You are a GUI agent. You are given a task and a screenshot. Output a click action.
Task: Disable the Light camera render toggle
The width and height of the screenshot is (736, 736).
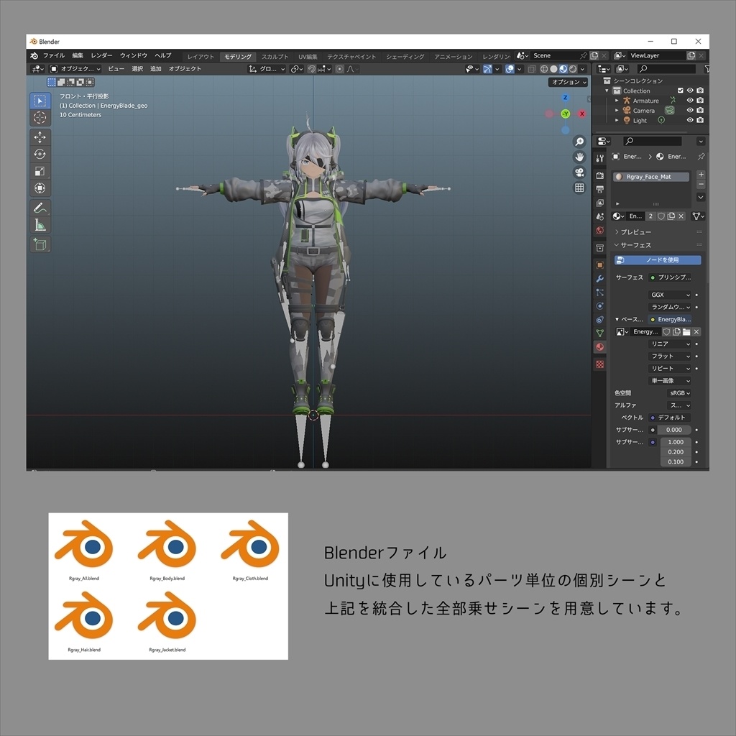point(700,120)
